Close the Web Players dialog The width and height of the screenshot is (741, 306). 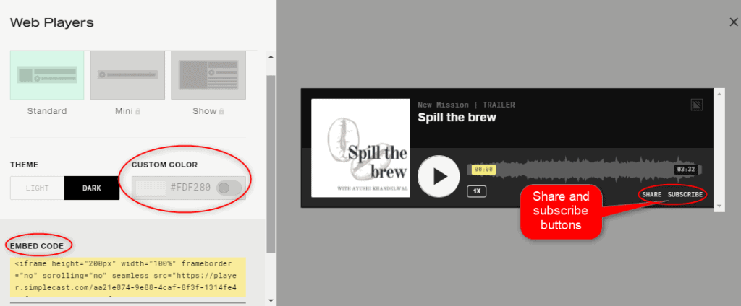click(x=733, y=23)
